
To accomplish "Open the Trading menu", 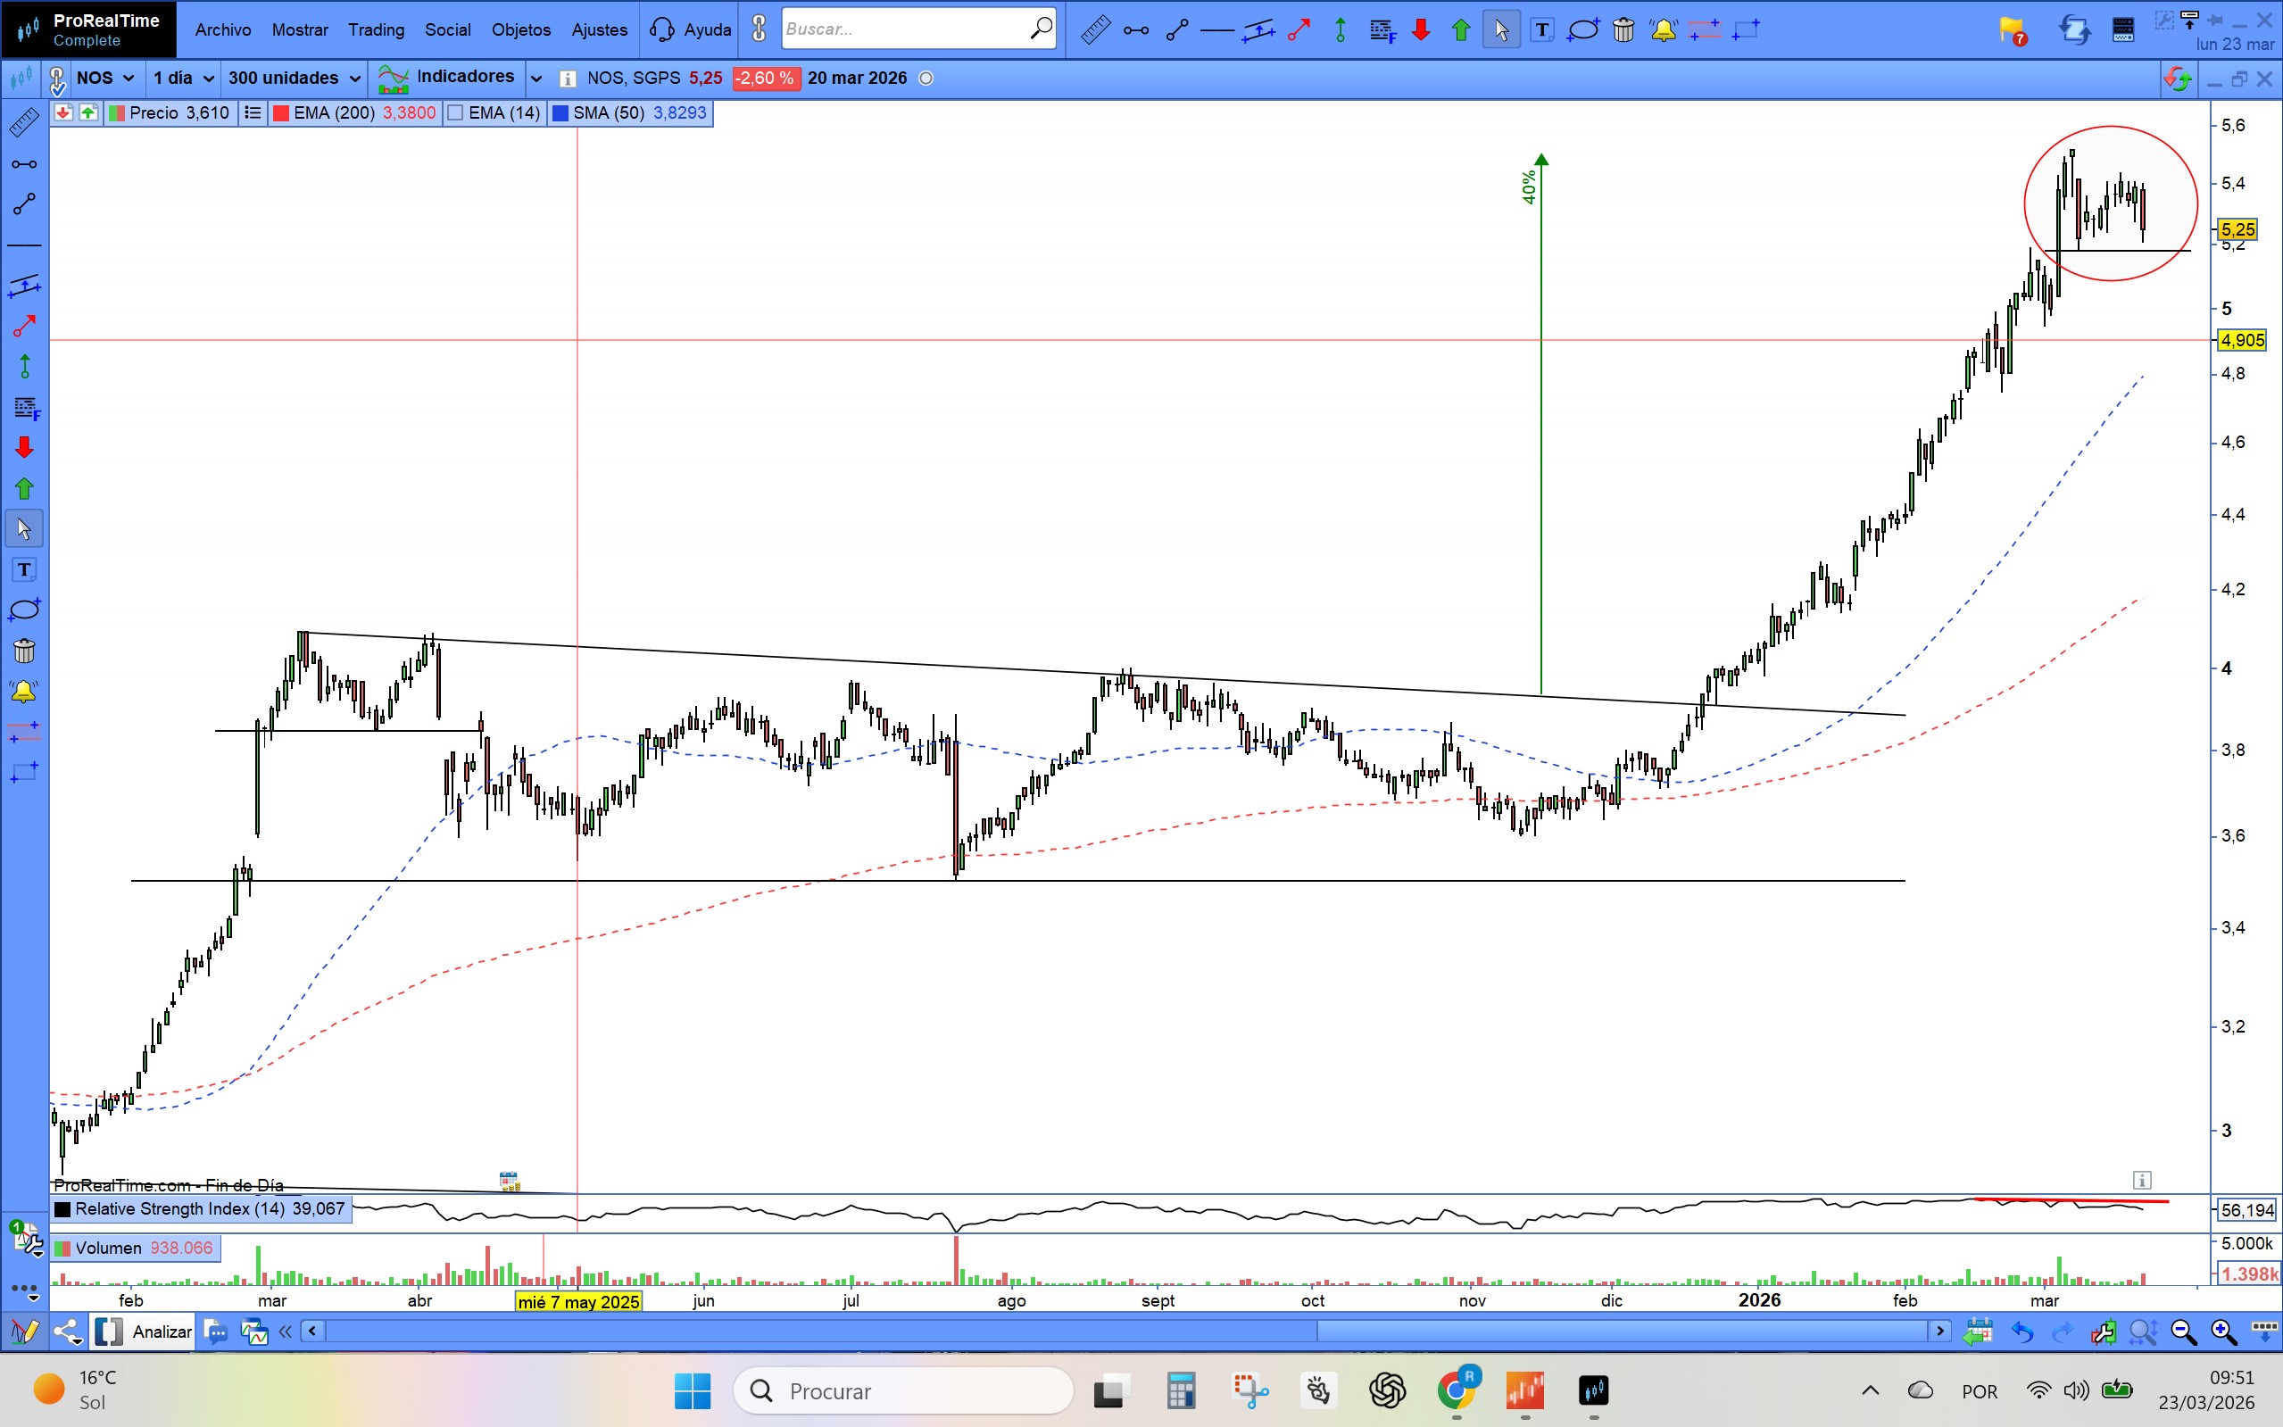I will 376,30.
